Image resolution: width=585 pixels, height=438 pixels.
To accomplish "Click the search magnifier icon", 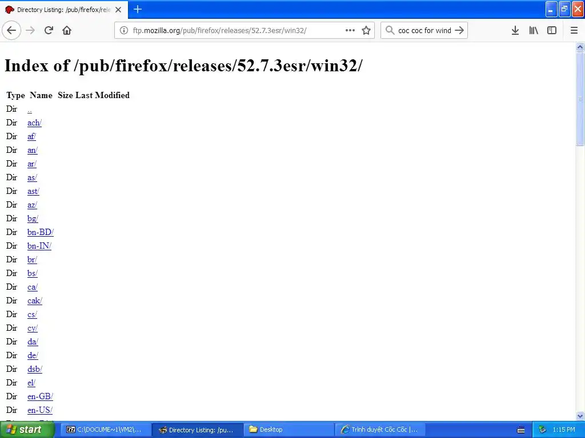I will click(390, 31).
